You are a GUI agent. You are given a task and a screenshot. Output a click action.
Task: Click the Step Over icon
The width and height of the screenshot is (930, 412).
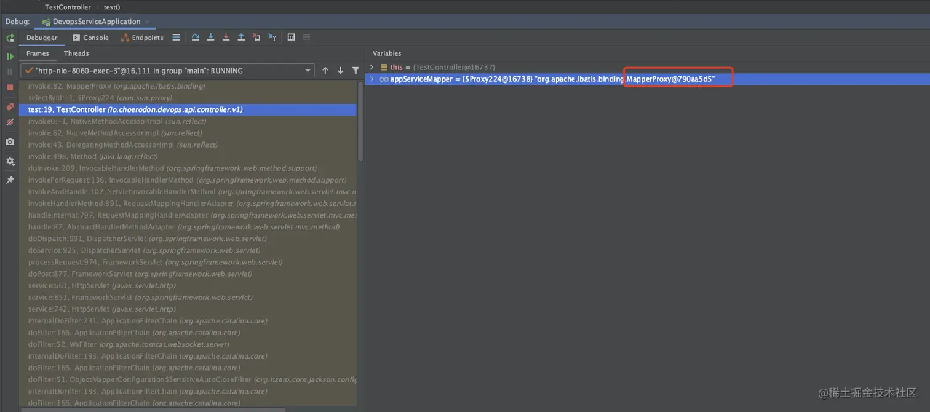(195, 38)
